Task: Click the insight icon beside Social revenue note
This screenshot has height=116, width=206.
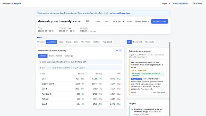Action: (40, 62)
